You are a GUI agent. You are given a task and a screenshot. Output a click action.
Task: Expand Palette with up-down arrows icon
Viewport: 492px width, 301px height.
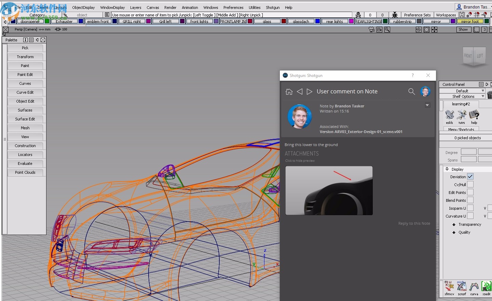[25, 40]
